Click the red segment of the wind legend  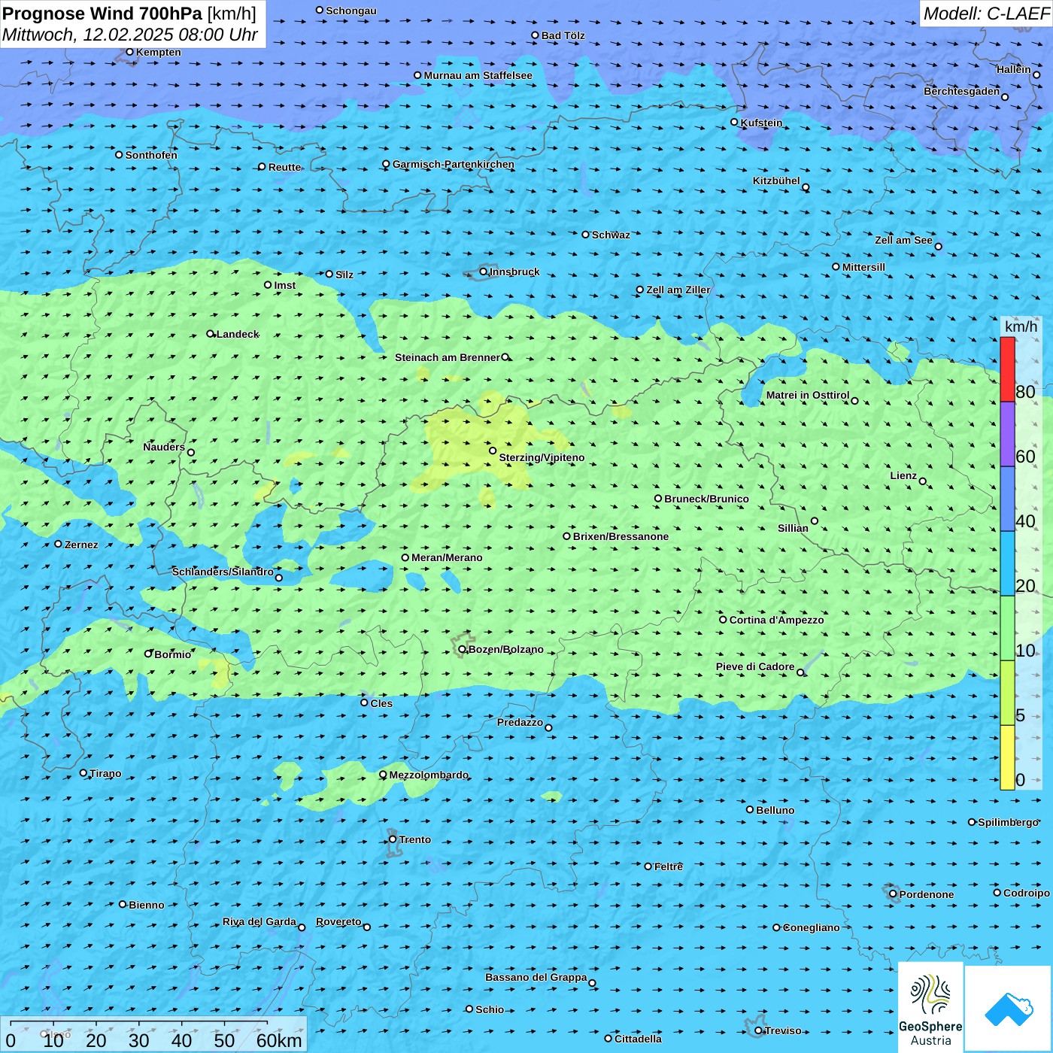(x=1007, y=369)
